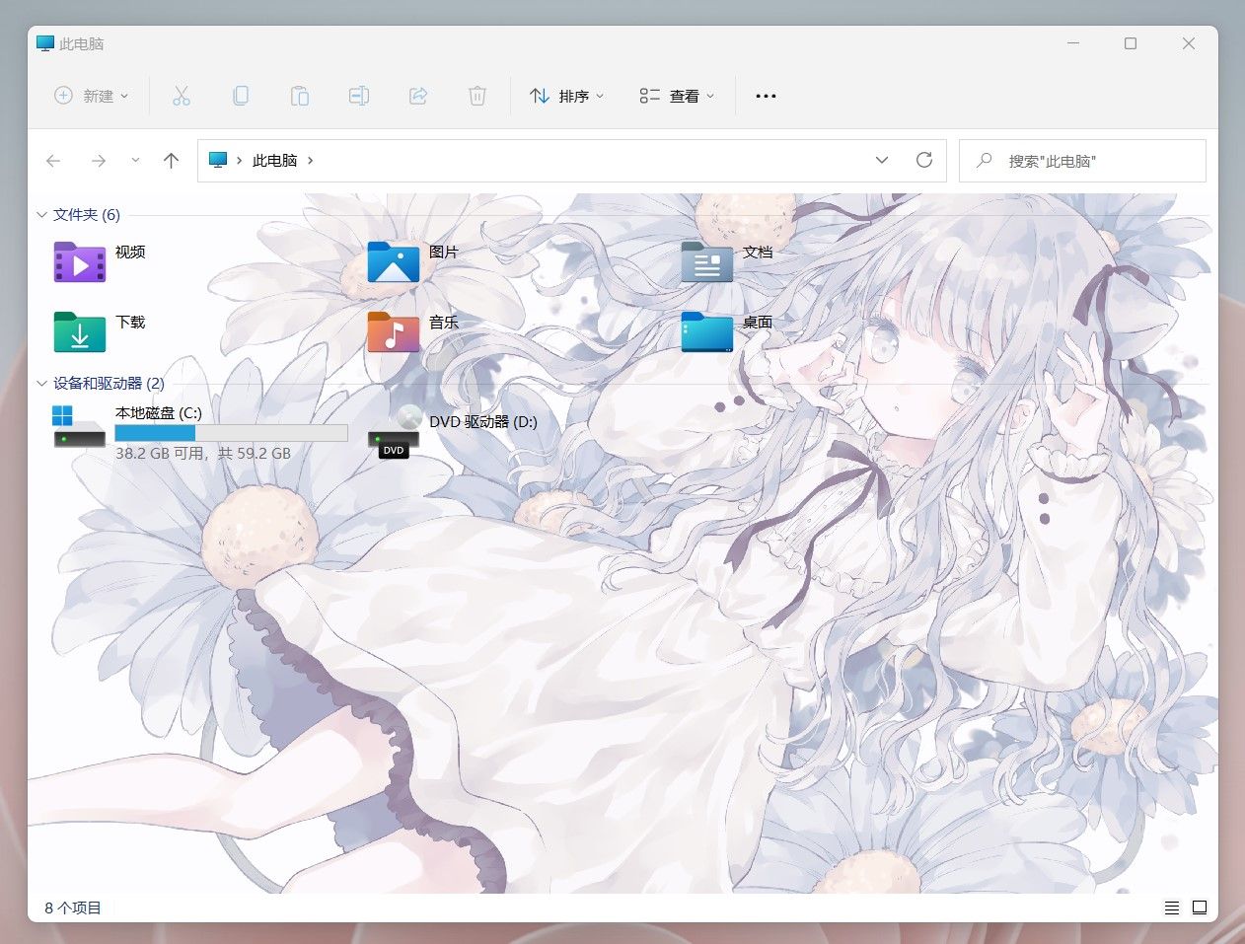This screenshot has width=1245, height=944.
Task: Switch to details view in status bar
Action: [x=1172, y=908]
